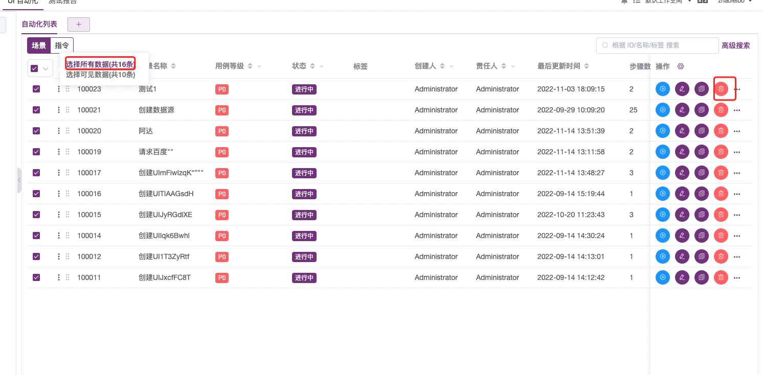763x375 pixels.
Task: Uncheck the row 100021 checkbox
Action: [36, 110]
